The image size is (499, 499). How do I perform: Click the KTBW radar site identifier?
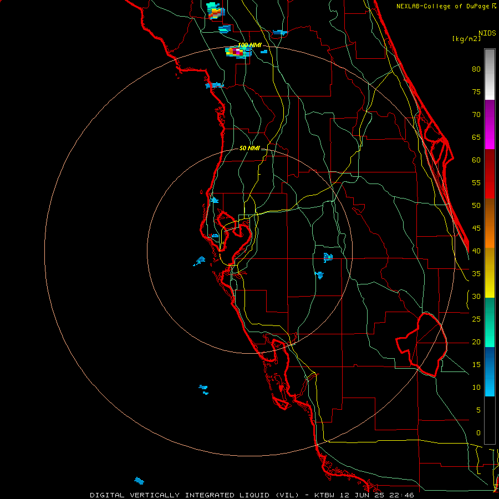pyautogui.click(x=324, y=495)
